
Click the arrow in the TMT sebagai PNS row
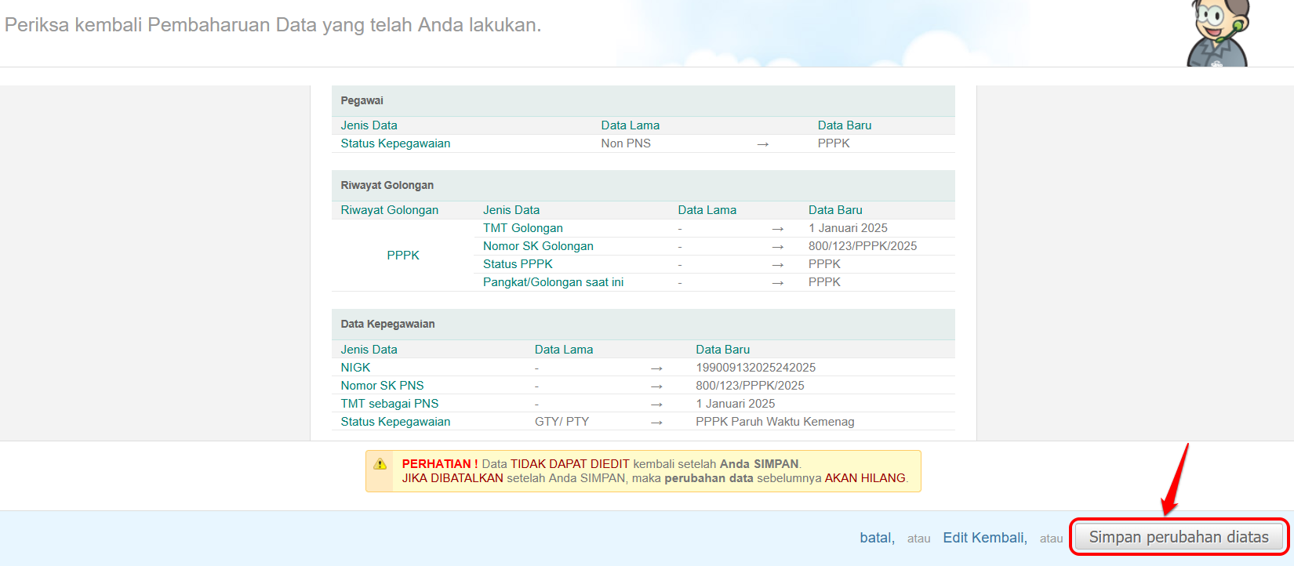point(656,405)
